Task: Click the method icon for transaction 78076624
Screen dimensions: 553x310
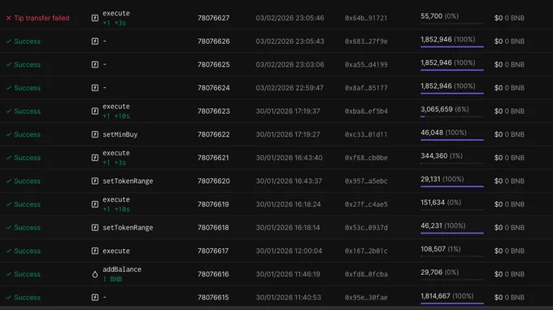Action: point(95,88)
